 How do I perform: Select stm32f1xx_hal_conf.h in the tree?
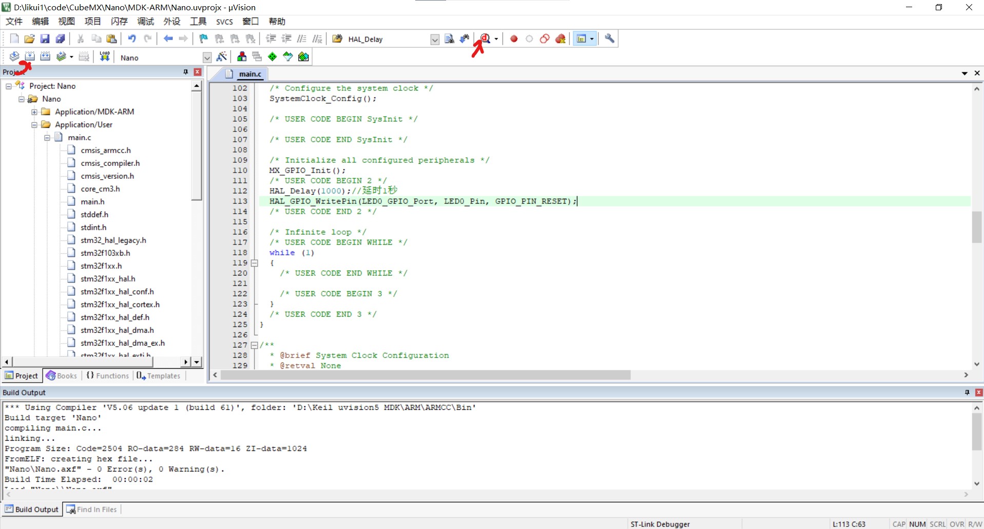coord(117,292)
